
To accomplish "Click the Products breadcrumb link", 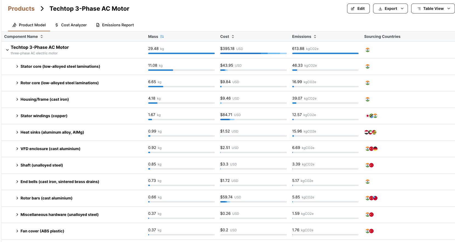I will click(21, 9).
